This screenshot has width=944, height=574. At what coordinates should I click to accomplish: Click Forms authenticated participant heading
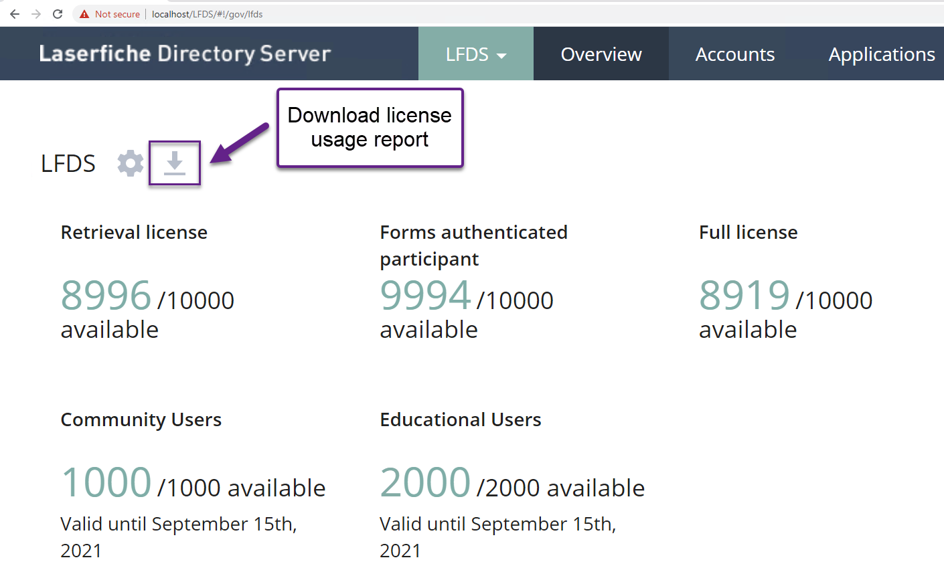point(473,246)
